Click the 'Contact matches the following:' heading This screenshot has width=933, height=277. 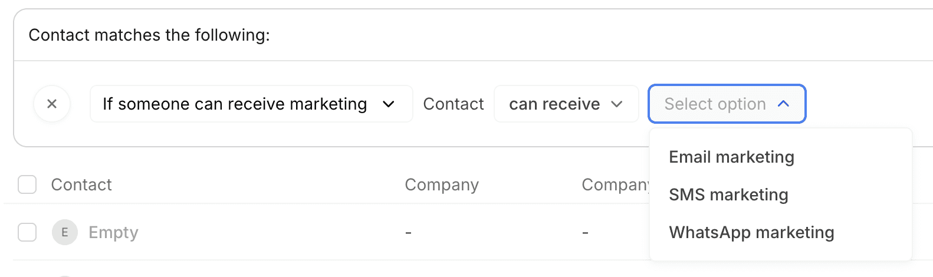coord(149,35)
